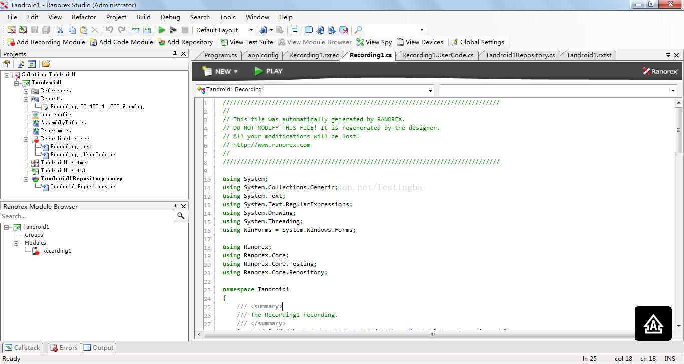Switch to the Tandroid1.rxtst tab
The height and width of the screenshot is (364, 684).
[589, 55]
